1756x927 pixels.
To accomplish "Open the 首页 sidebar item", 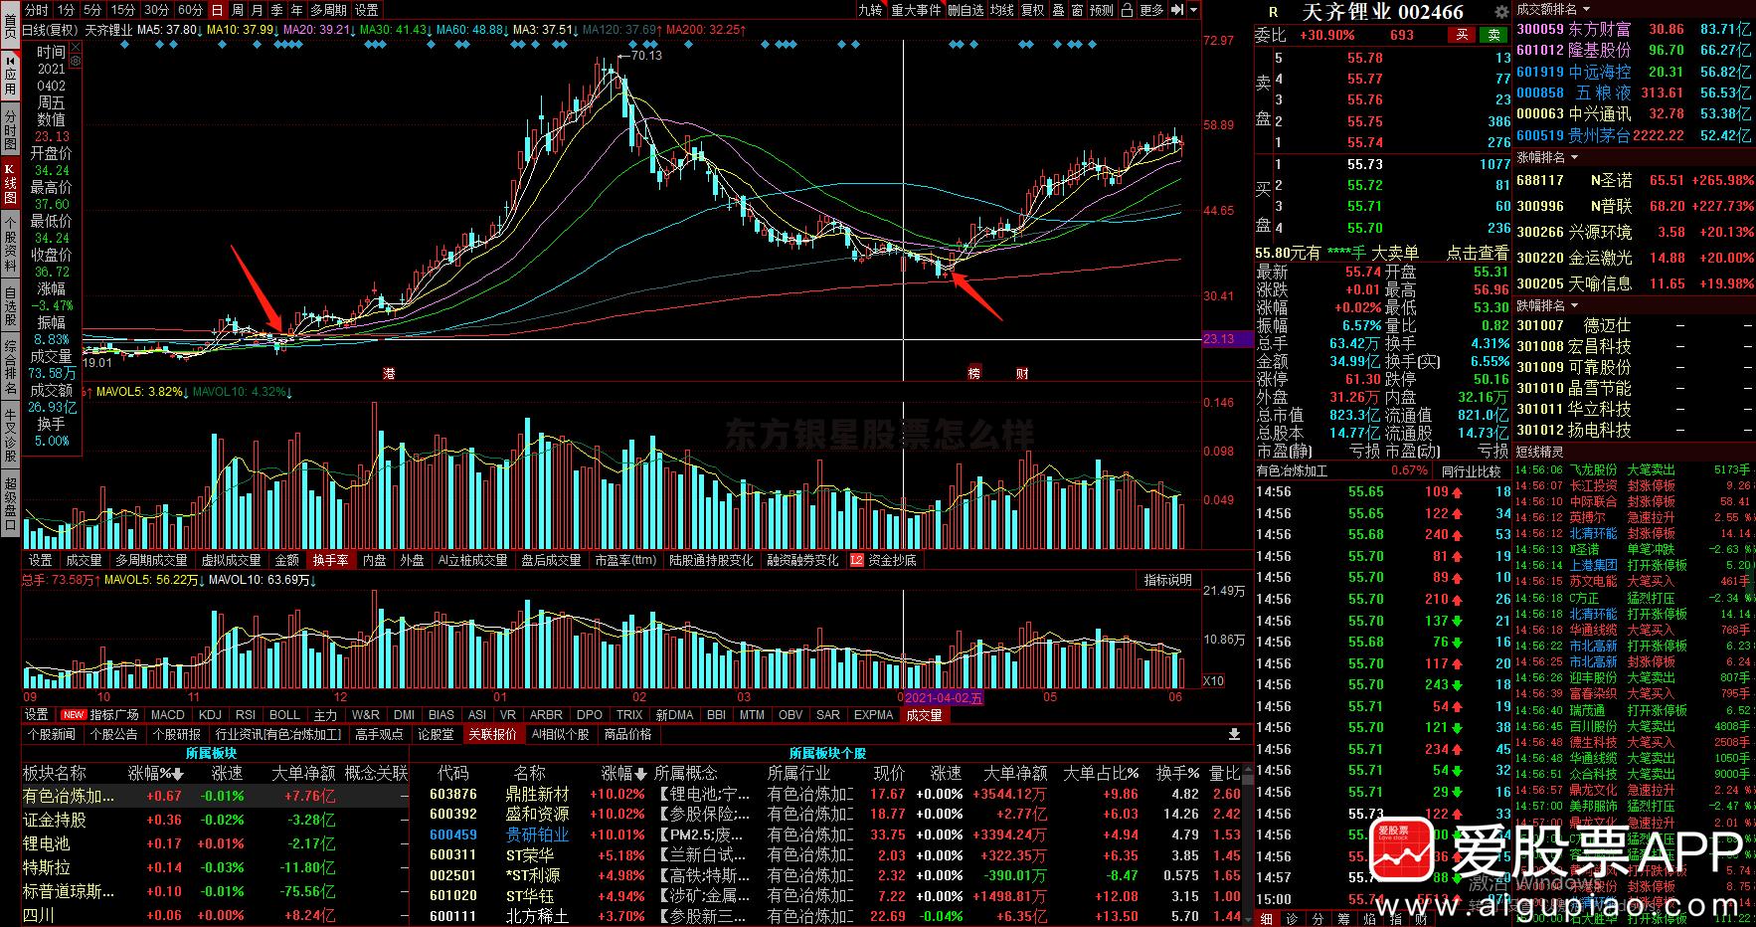I will coord(10,26).
